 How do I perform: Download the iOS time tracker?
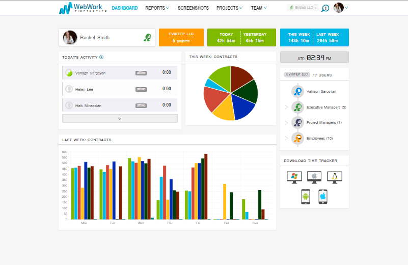click(x=323, y=197)
